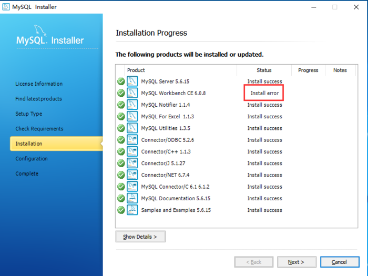Viewport: 368px width, 276px height.
Task: Click the MySQL Connector/C product icon
Action: pos(132,187)
